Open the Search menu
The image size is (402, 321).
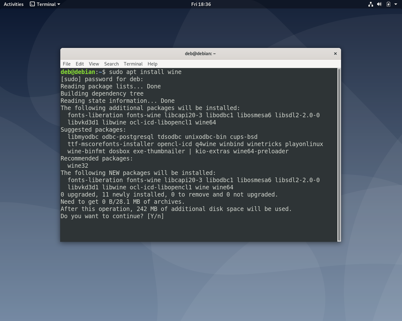pyautogui.click(x=111, y=64)
